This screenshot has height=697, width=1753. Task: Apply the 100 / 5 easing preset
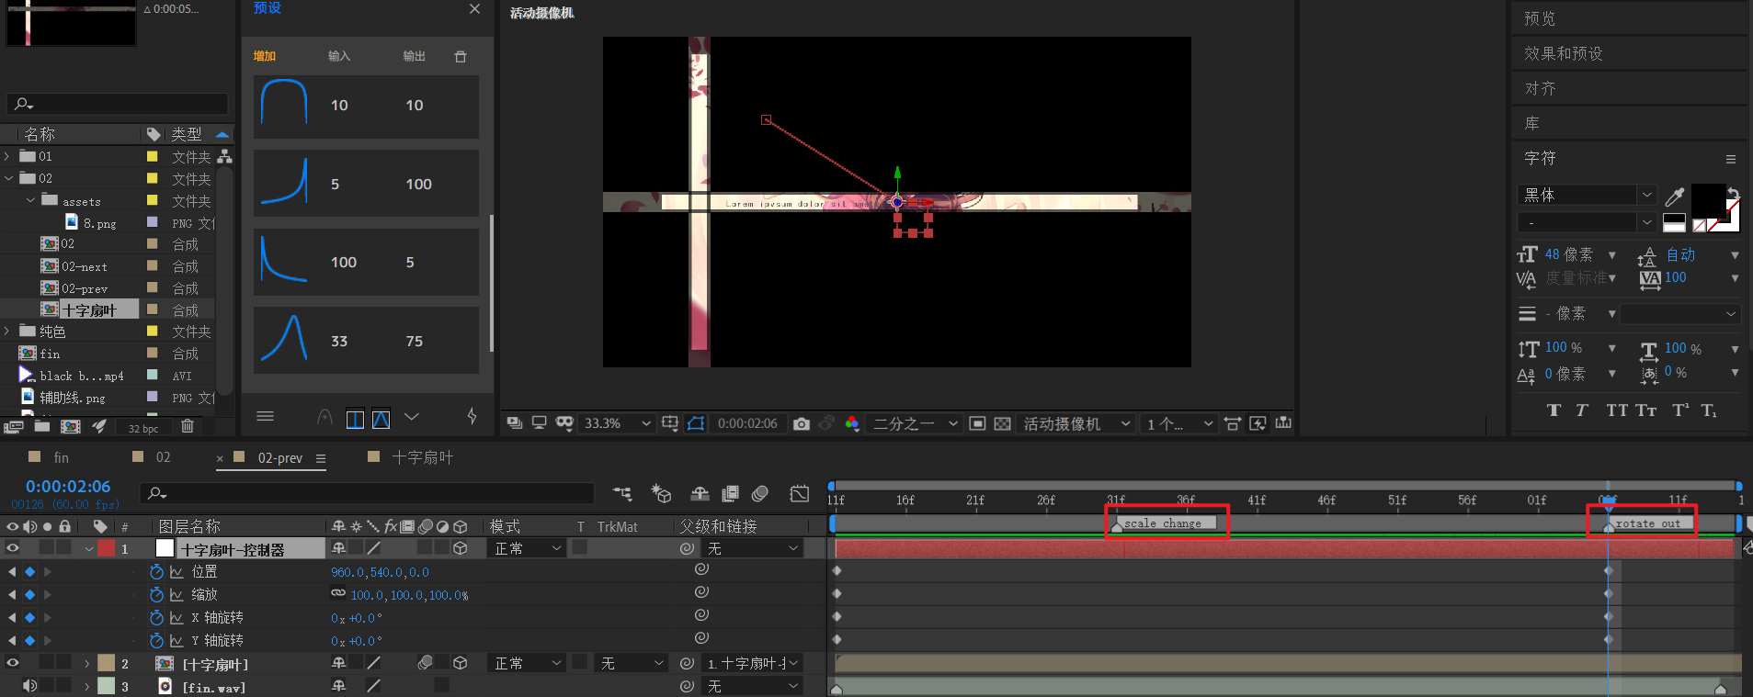(x=366, y=263)
